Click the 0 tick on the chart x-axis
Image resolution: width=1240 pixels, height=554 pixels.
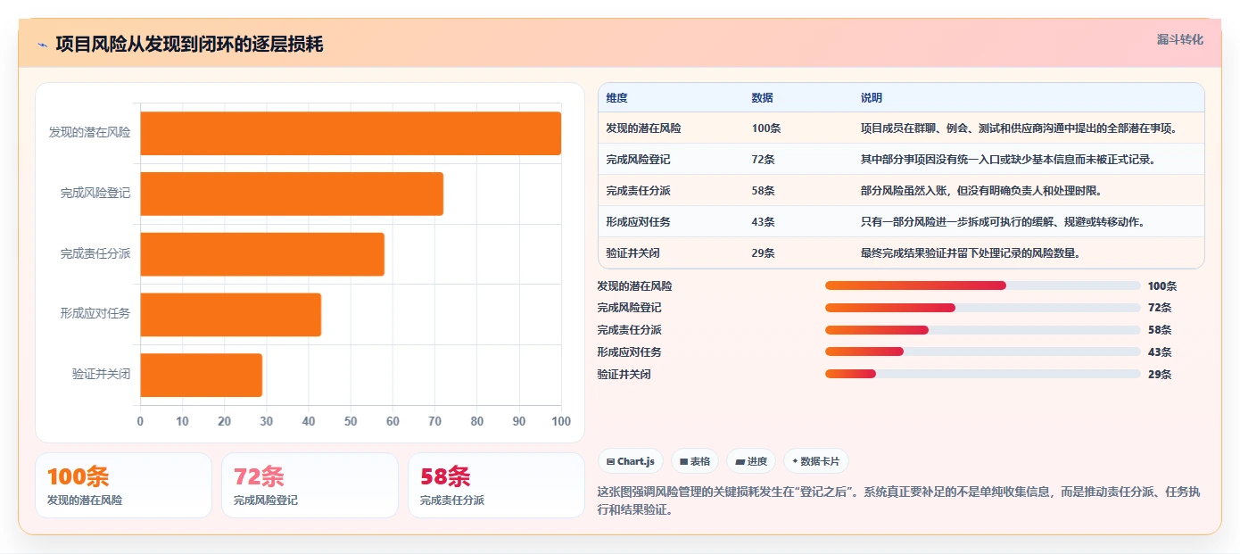[140, 421]
